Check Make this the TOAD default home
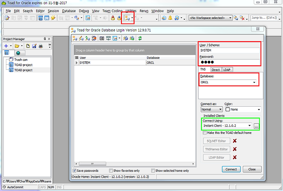This screenshot has width=283, height=191. (x=205, y=133)
